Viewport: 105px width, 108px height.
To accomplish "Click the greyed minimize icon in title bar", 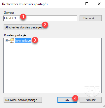I will click(x=75, y=4).
